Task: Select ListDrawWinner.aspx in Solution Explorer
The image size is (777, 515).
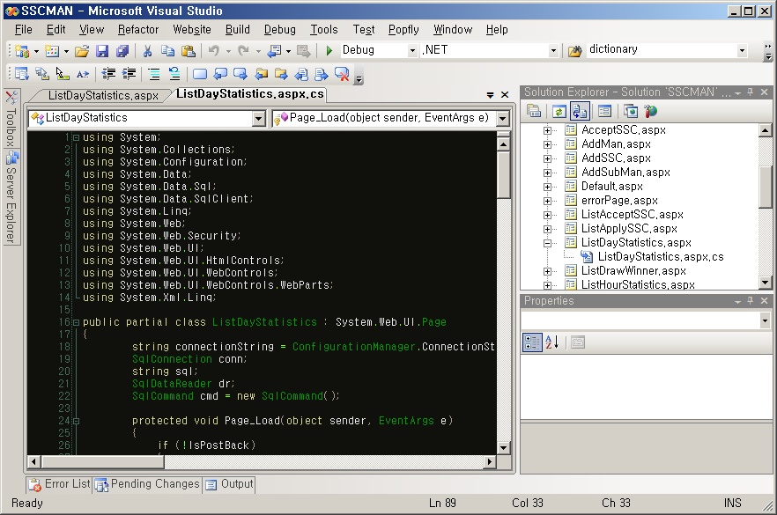Action: click(633, 271)
